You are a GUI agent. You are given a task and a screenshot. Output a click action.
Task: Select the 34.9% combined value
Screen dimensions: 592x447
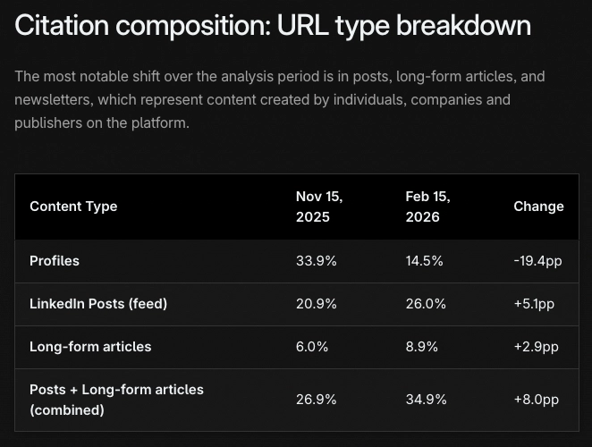coord(425,400)
